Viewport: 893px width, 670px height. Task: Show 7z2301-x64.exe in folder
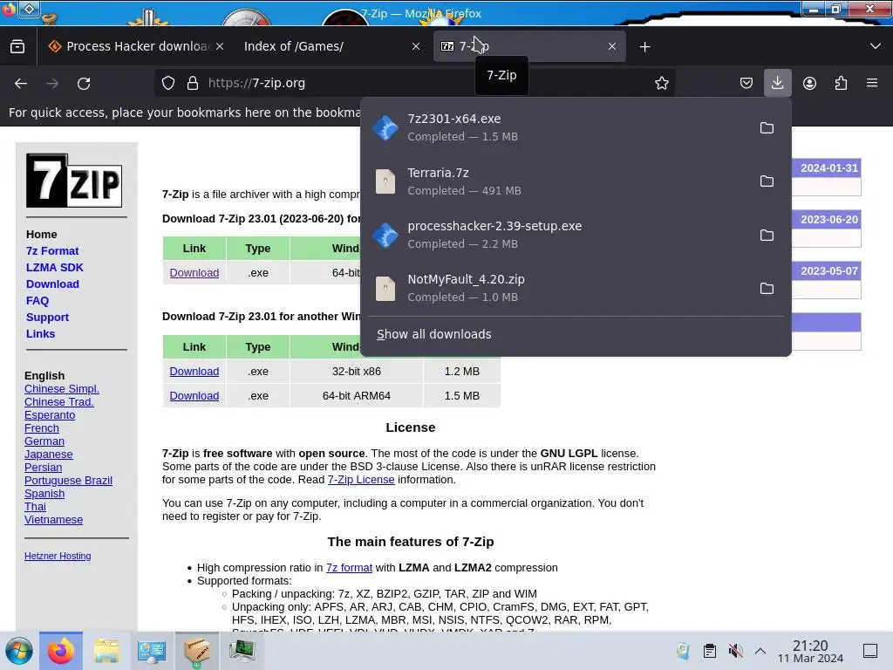[767, 127]
